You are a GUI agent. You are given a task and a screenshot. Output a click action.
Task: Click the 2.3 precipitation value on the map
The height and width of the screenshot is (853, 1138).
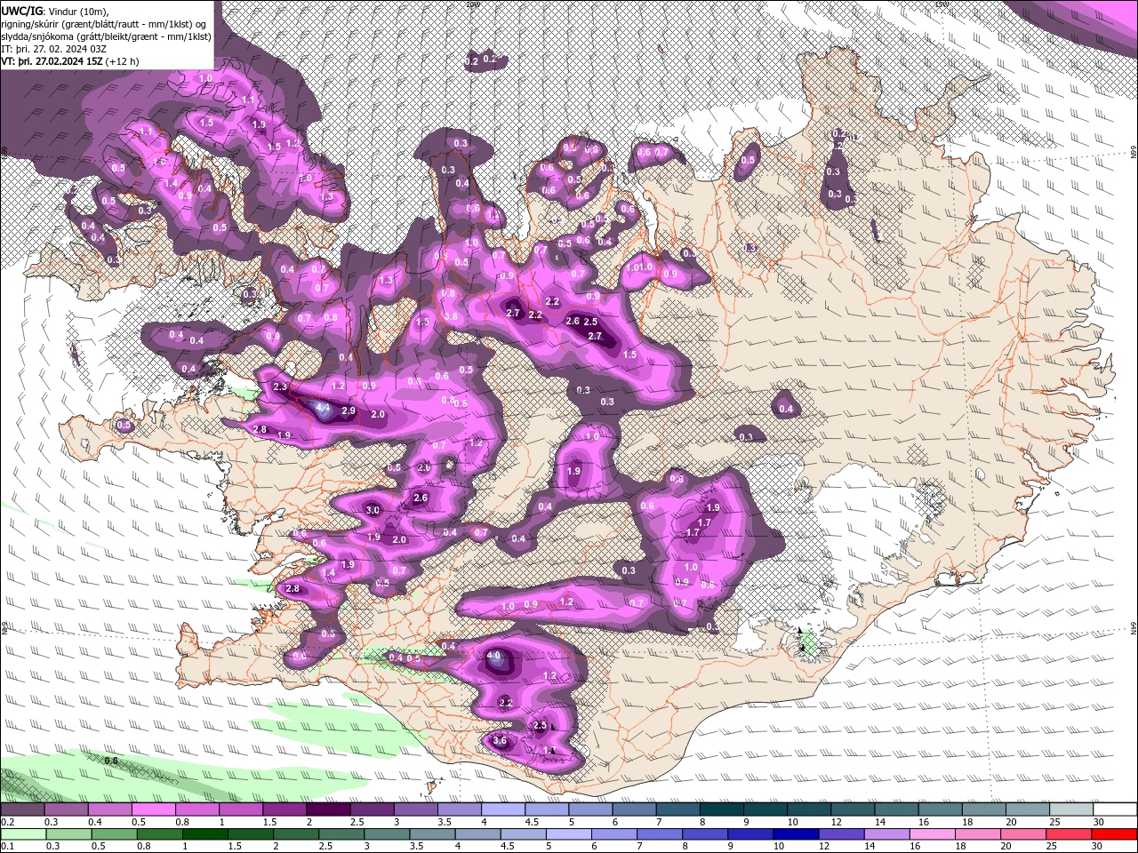click(280, 387)
